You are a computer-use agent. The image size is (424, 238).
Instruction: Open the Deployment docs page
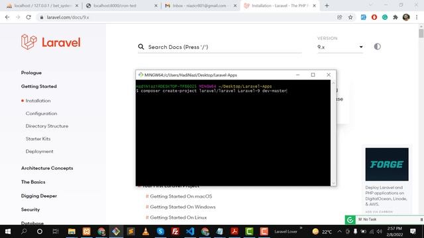tap(40, 151)
